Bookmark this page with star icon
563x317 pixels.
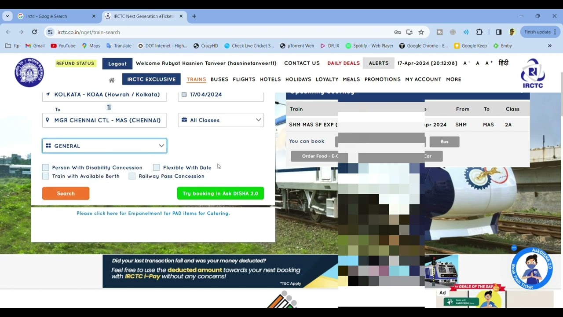[x=421, y=32]
